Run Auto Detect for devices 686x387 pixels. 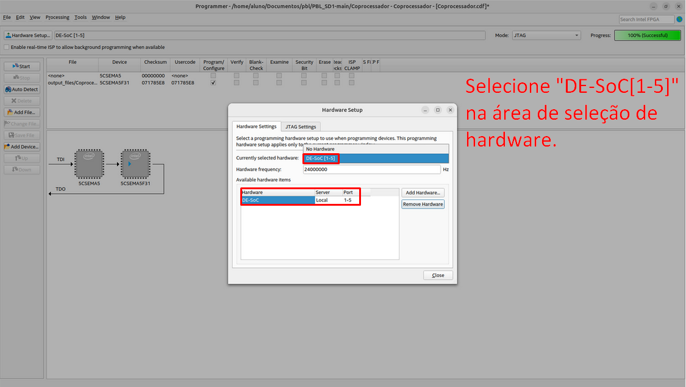click(22, 89)
